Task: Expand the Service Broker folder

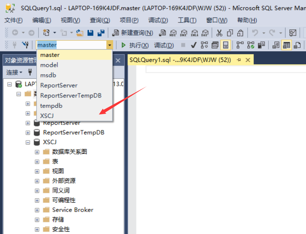Action: point(37,210)
